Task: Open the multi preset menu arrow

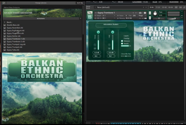Action: coord(95,7)
